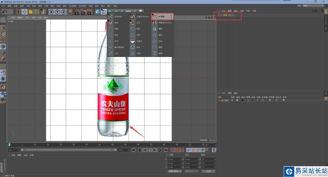Screen dimensions: 328x177
Task: Click the Y position input field
Action: point(174,163)
